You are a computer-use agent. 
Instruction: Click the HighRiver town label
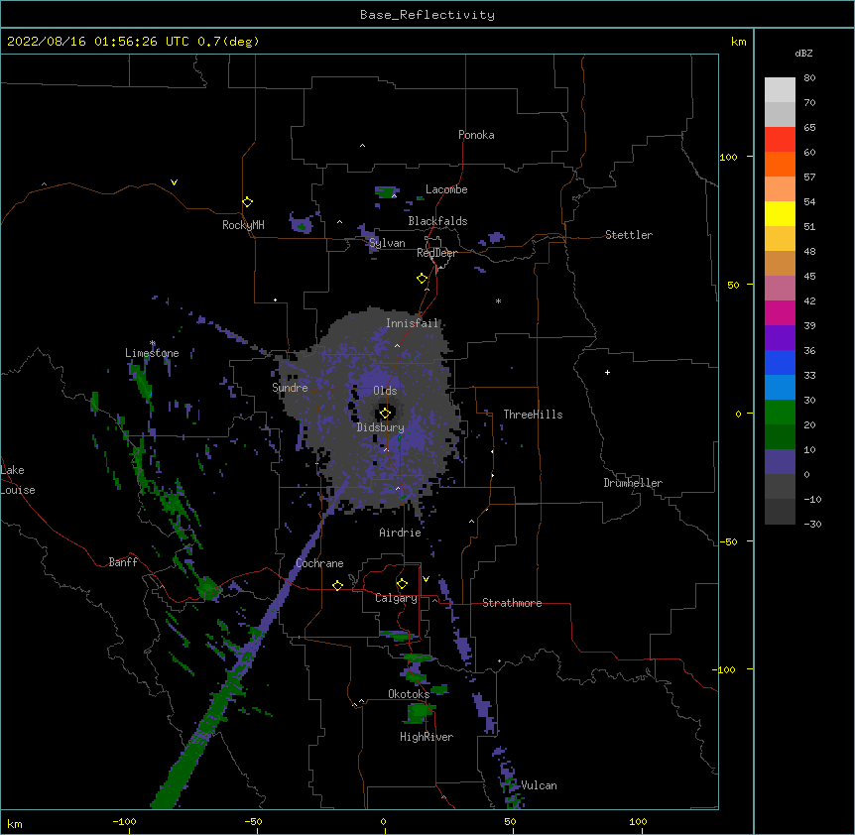(x=427, y=737)
